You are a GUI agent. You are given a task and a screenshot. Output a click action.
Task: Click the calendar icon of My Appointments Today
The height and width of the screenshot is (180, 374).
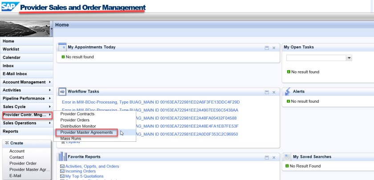pyautogui.click(x=62, y=47)
